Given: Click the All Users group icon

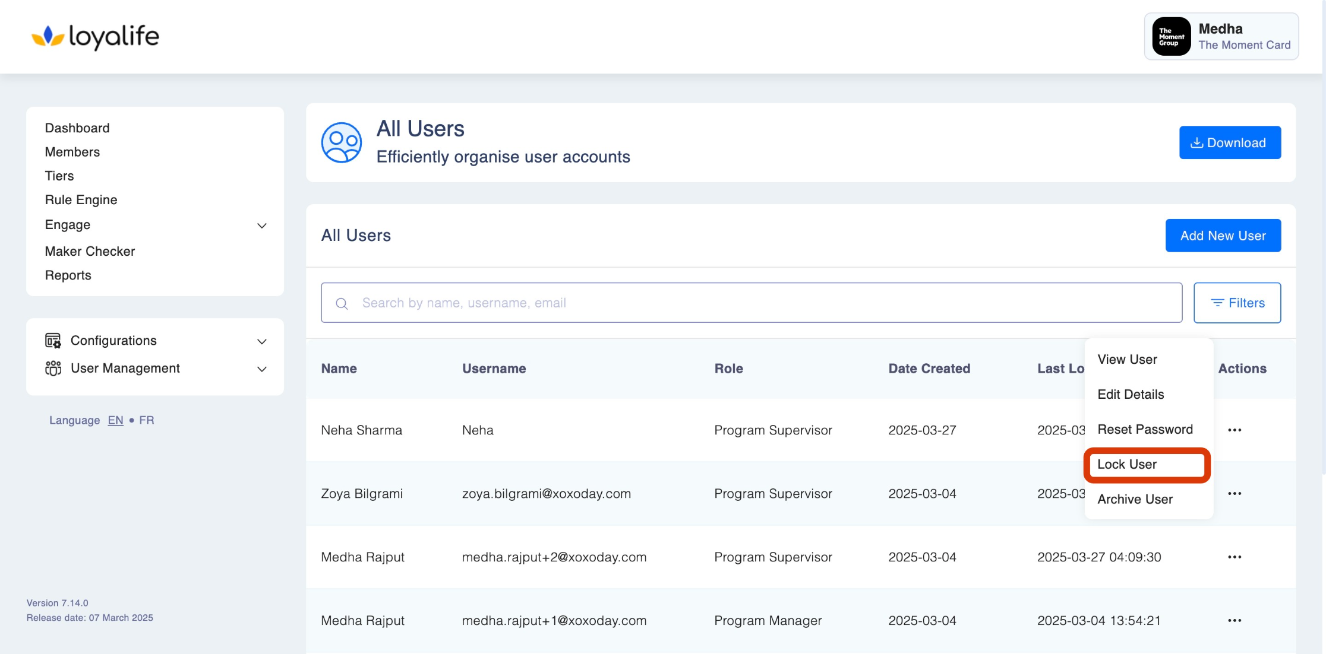Looking at the screenshot, I should pos(342,142).
